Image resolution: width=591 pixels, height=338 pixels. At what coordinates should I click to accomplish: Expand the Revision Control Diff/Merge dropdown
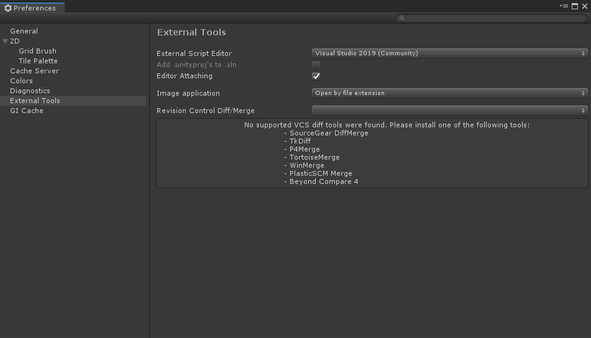point(449,111)
